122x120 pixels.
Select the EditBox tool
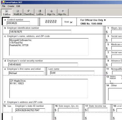(x=7, y=12)
